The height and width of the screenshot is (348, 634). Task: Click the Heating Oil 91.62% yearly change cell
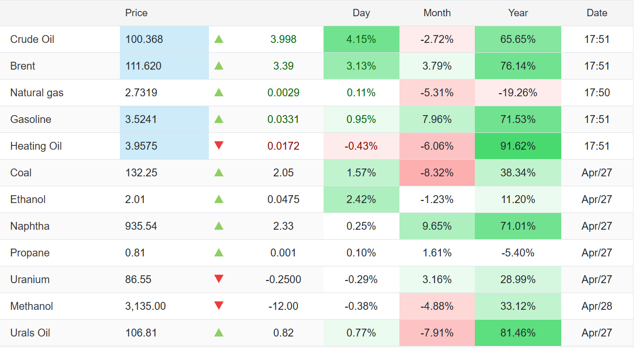point(518,146)
